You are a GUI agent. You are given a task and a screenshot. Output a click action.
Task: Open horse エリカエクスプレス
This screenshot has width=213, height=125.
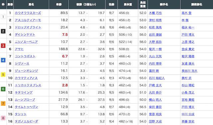(x=28, y=85)
